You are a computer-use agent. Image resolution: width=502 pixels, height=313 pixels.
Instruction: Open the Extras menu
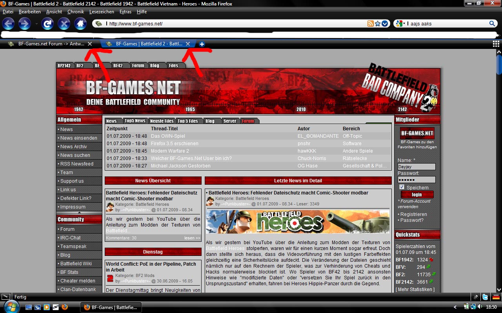[x=125, y=12]
